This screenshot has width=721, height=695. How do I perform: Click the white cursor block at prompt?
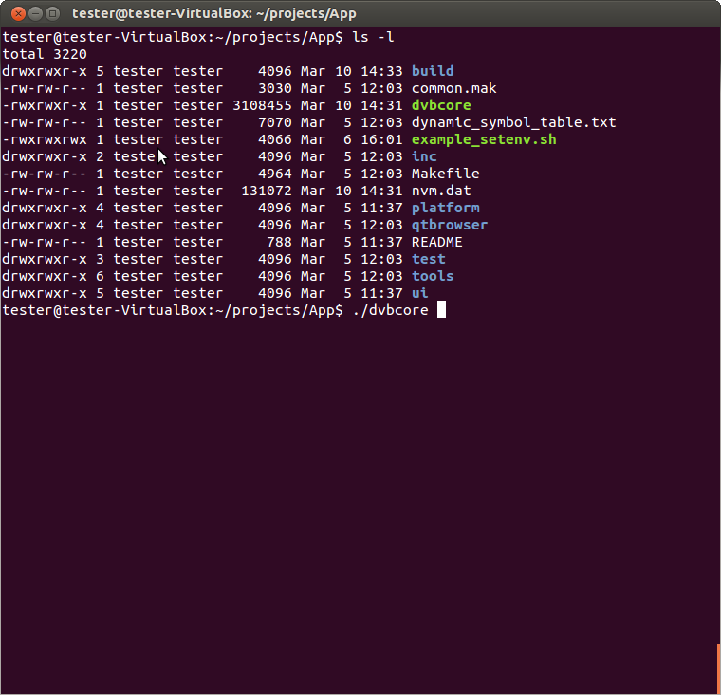coord(441,310)
